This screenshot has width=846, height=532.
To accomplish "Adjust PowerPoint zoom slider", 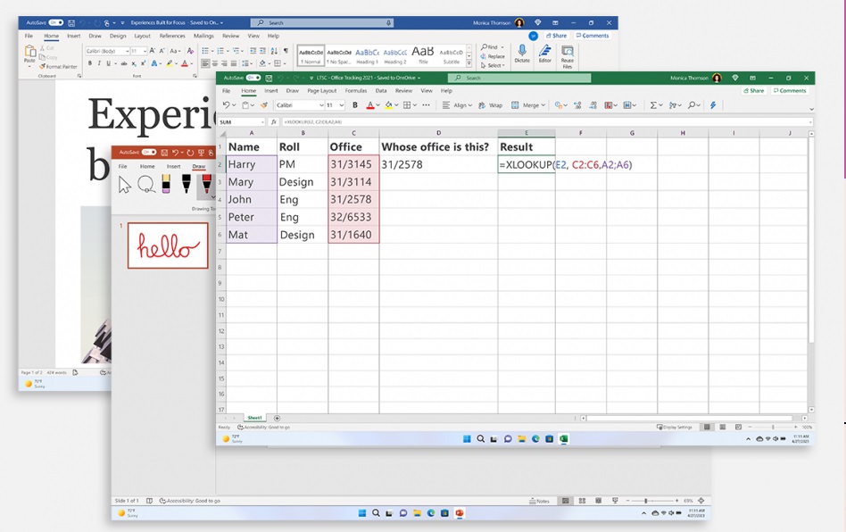I will [646, 501].
